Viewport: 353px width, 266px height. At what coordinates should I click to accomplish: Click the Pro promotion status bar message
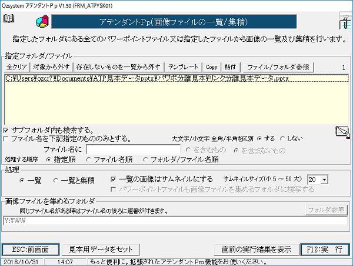[x=178, y=262]
